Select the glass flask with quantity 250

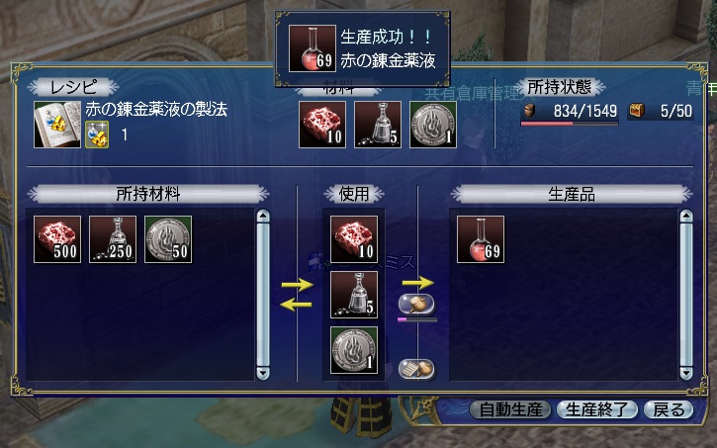coord(113,239)
